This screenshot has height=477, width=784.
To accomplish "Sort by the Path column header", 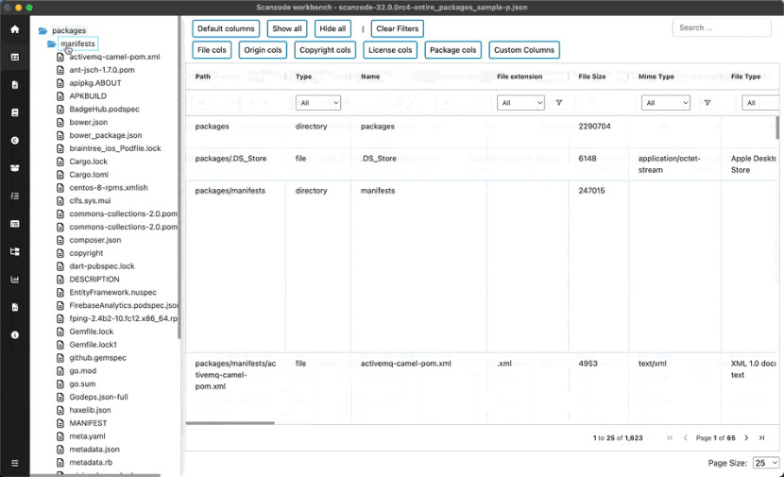I will click(203, 77).
